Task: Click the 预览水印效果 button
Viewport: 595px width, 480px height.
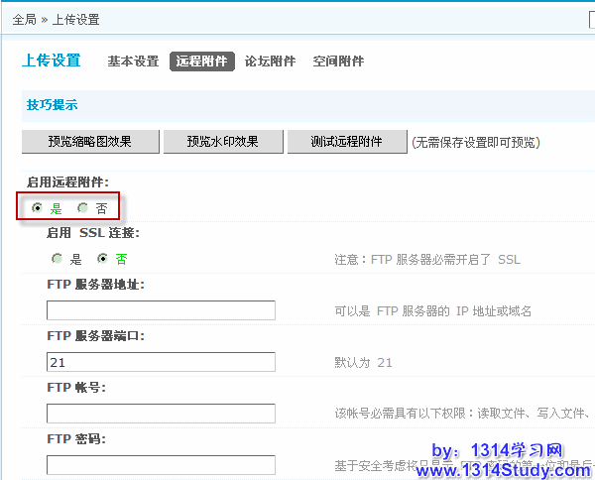Action: (222, 141)
